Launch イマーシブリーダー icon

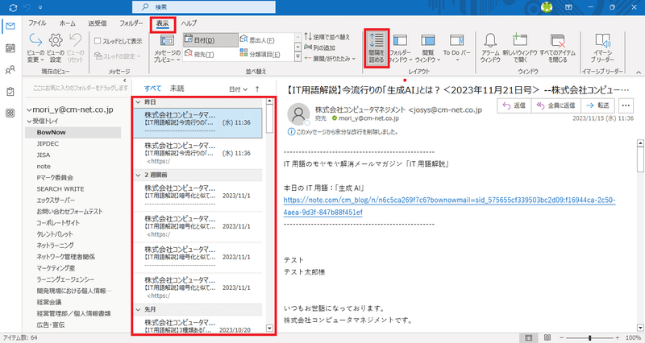point(602,48)
